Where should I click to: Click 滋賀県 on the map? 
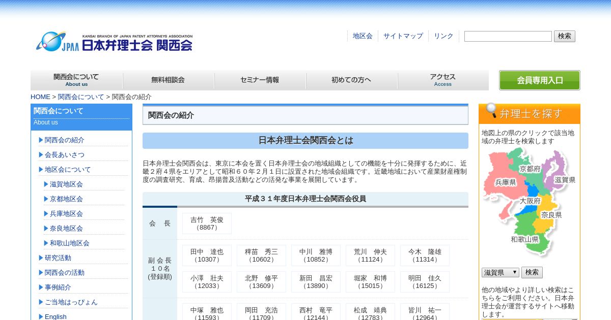point(565,180)
